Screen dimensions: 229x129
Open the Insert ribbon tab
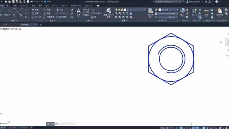click(8, 6)
